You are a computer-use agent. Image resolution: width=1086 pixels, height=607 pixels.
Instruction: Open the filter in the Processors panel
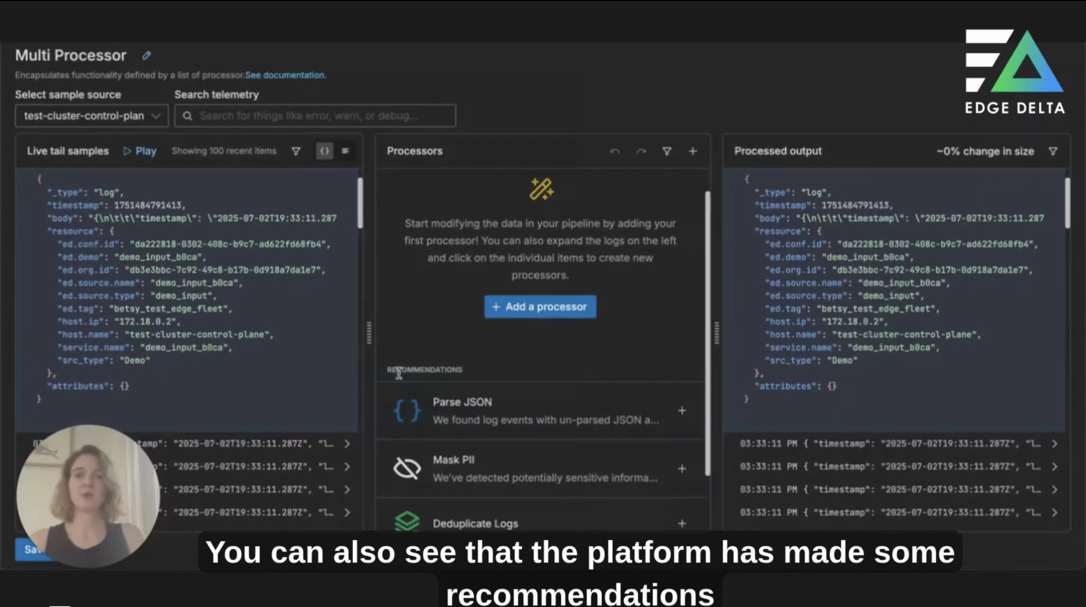click(x=667, y=151)
